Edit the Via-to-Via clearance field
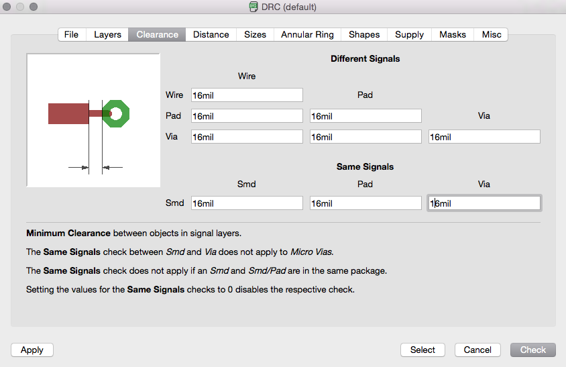 pyautogui.click(x=484, y=137)
